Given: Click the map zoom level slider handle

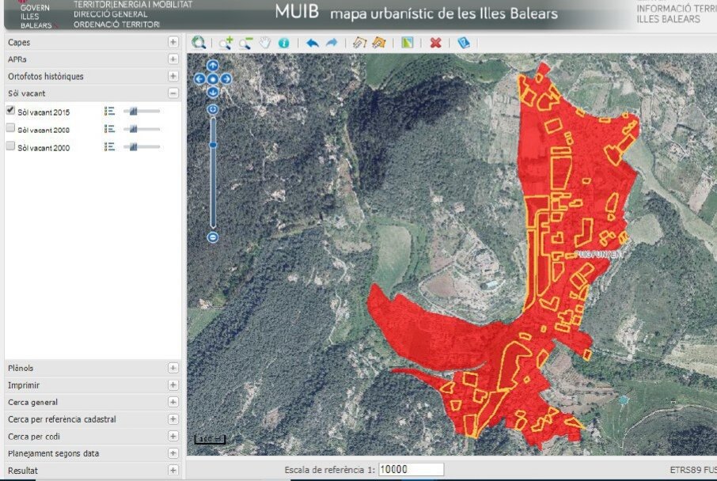Looking at the screenshot, I should (213, 145).
